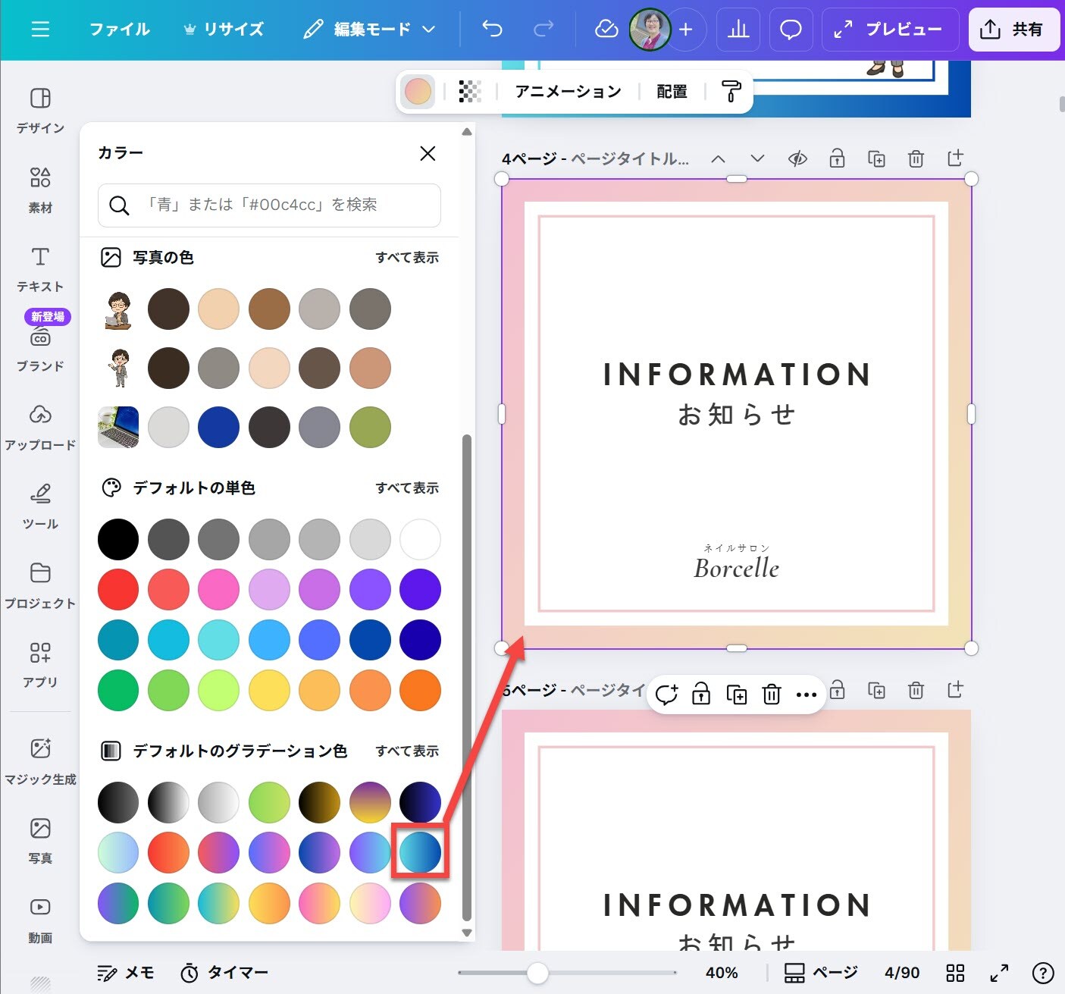Open the ファイル menu
The image size is (1065, 994).
coord(120,30)
